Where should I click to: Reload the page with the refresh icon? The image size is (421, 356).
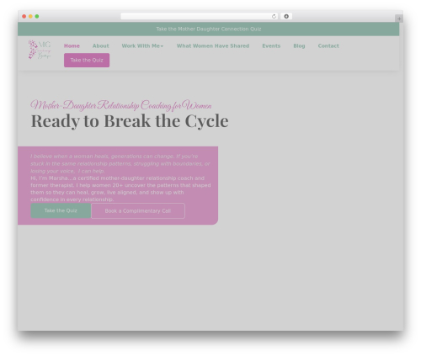coord(274,17)
